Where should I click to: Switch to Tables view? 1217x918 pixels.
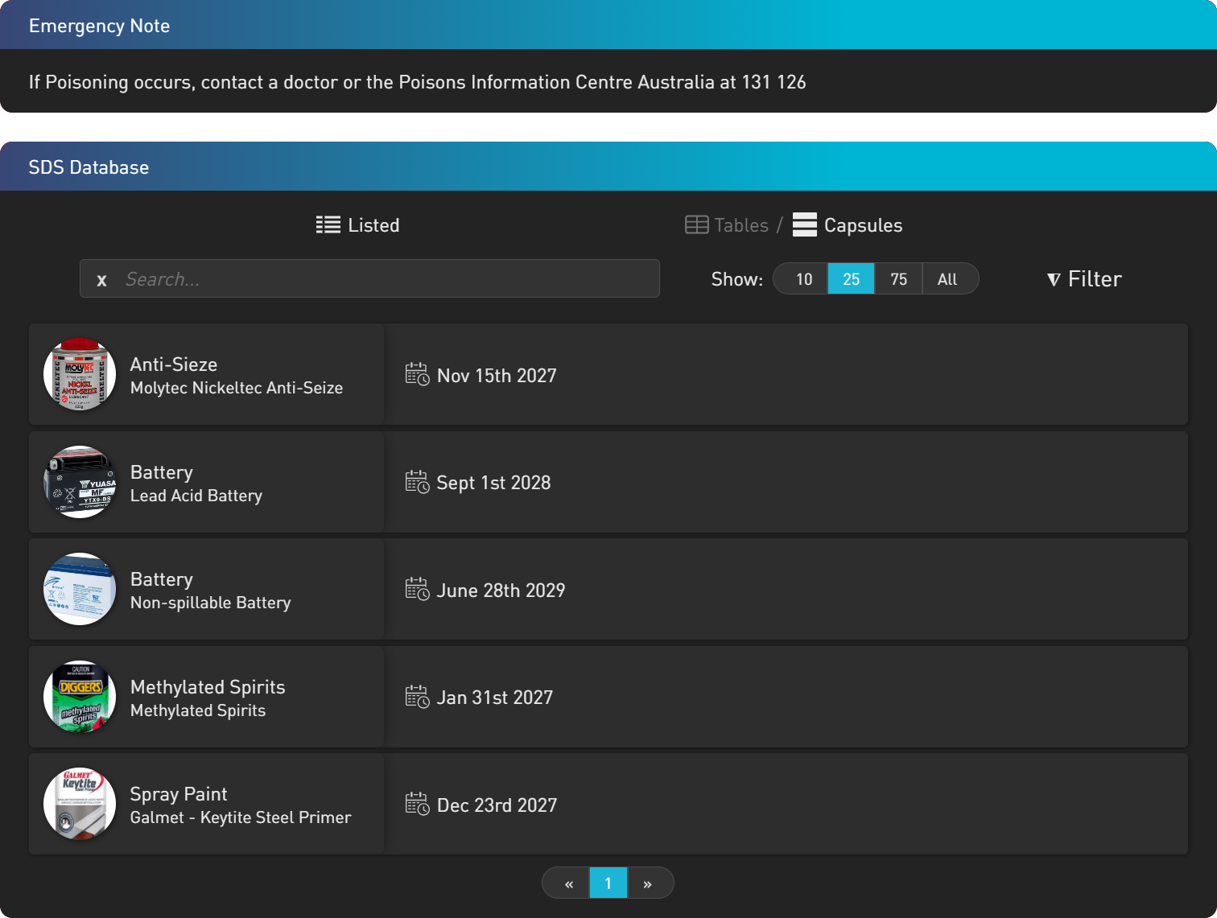726,225
